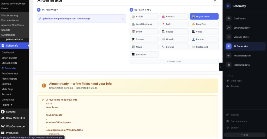This screenshot has height=139, width=267.
Task: Click the Documentation book icon
Action: [228, 121]
